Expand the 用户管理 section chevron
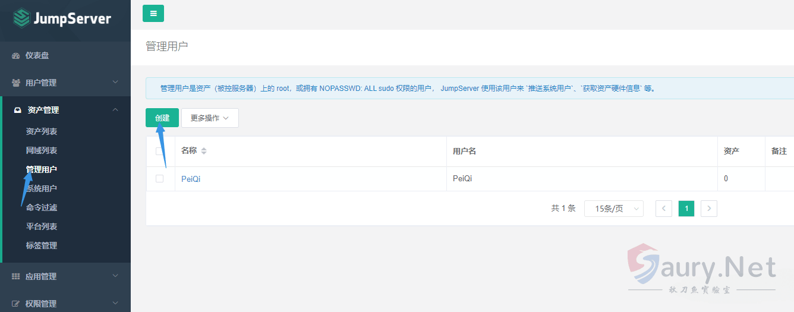Viewport: 794px width, 312px height. [115, 82]
